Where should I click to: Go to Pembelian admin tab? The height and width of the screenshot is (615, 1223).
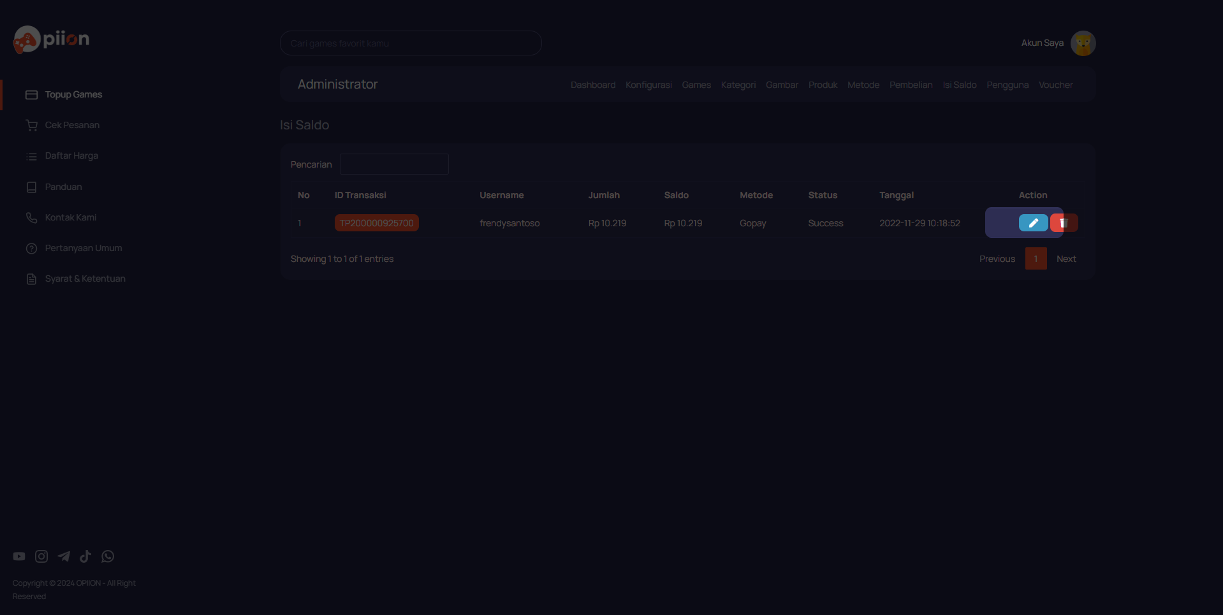coord(911,85)
